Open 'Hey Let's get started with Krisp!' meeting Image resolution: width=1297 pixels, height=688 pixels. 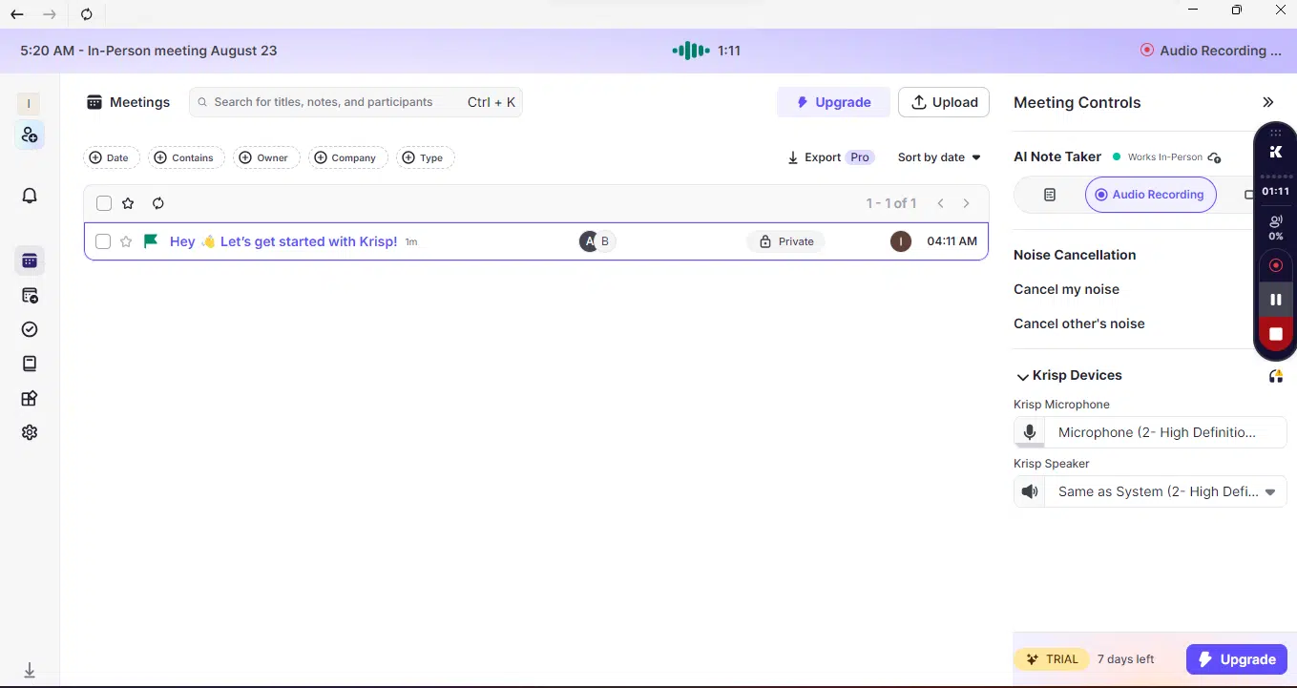283,241
